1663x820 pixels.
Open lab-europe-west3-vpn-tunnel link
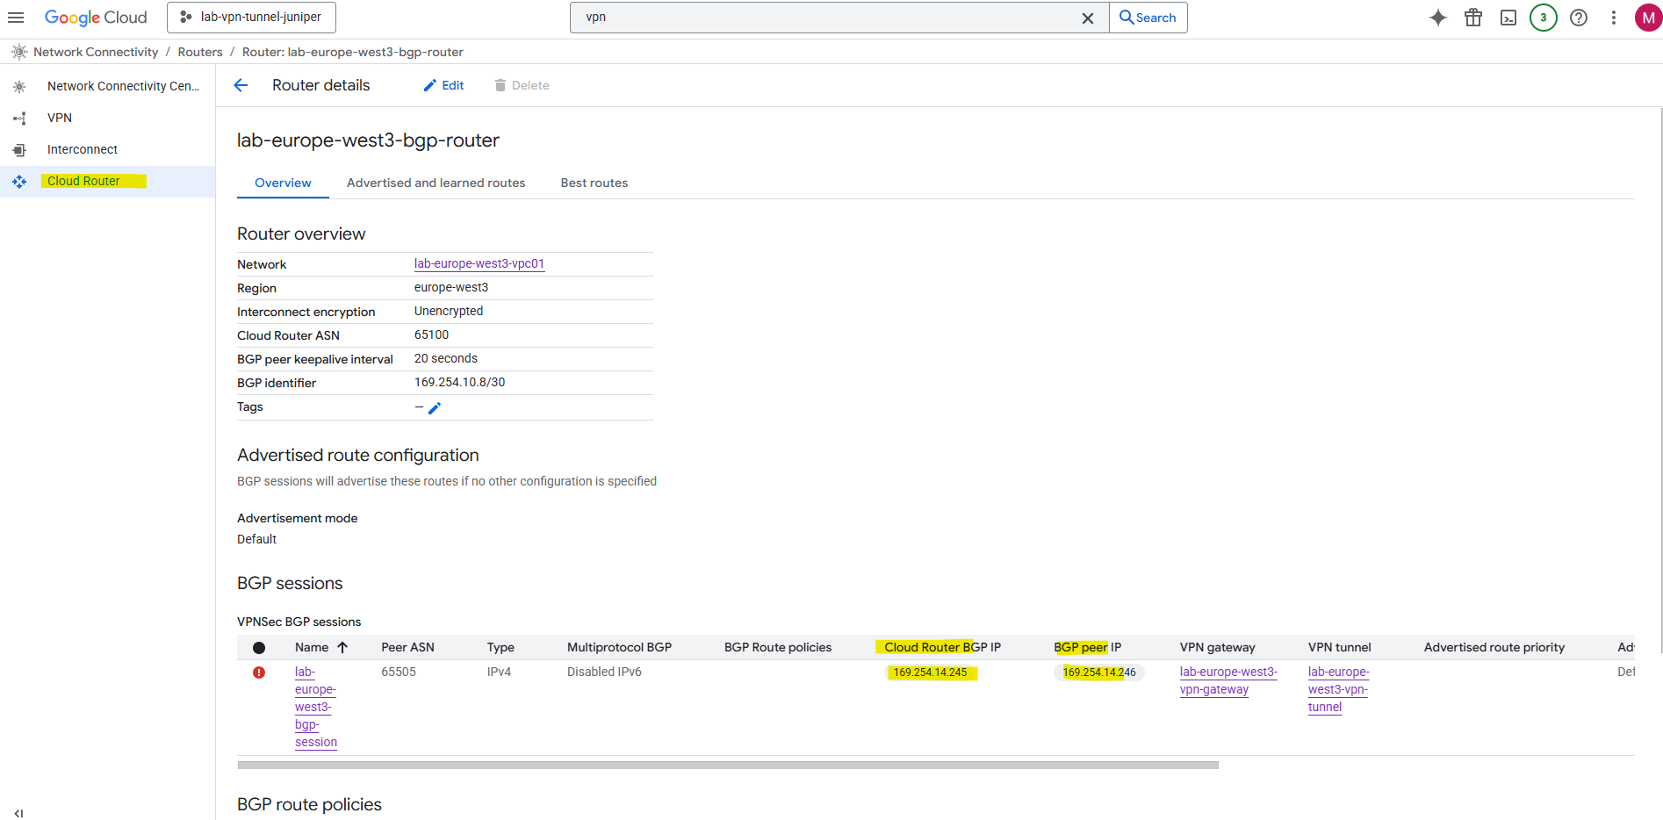[1338, 689]
